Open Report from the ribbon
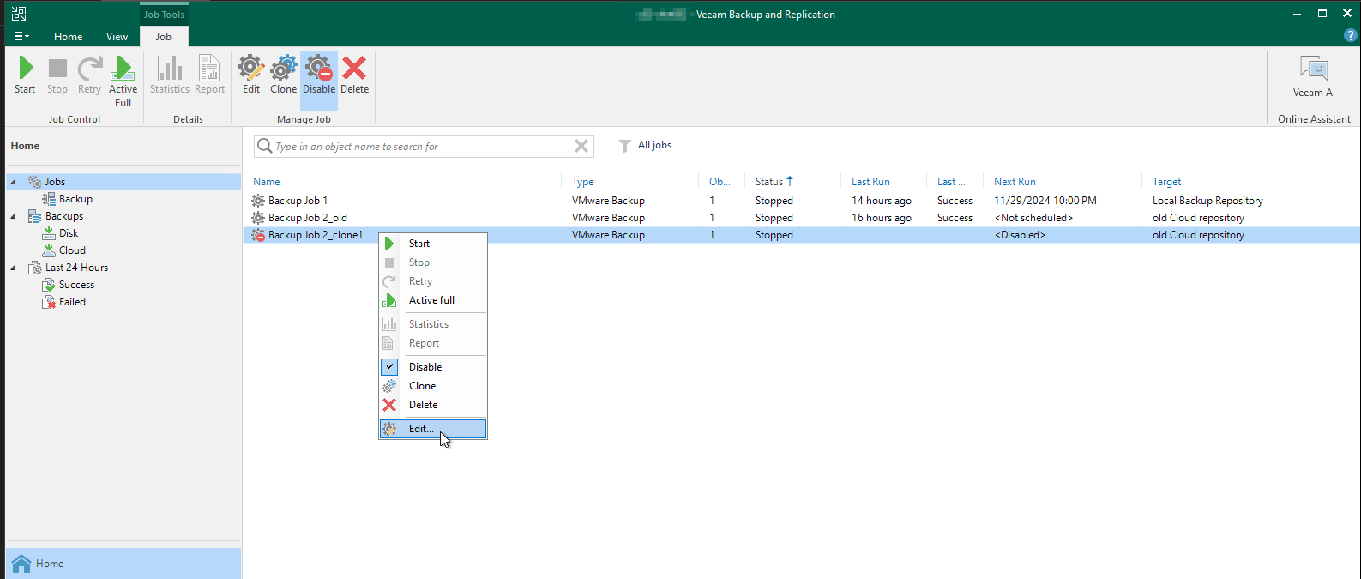 (209, 75)
